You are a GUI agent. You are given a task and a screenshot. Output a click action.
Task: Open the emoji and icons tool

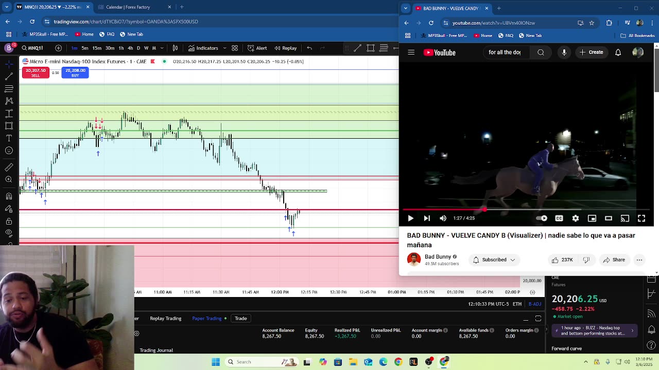tap(9, 151)
